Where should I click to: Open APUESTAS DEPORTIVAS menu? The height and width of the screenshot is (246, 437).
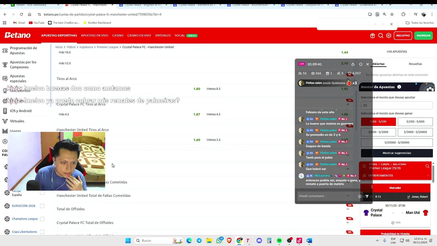(59, 36)
